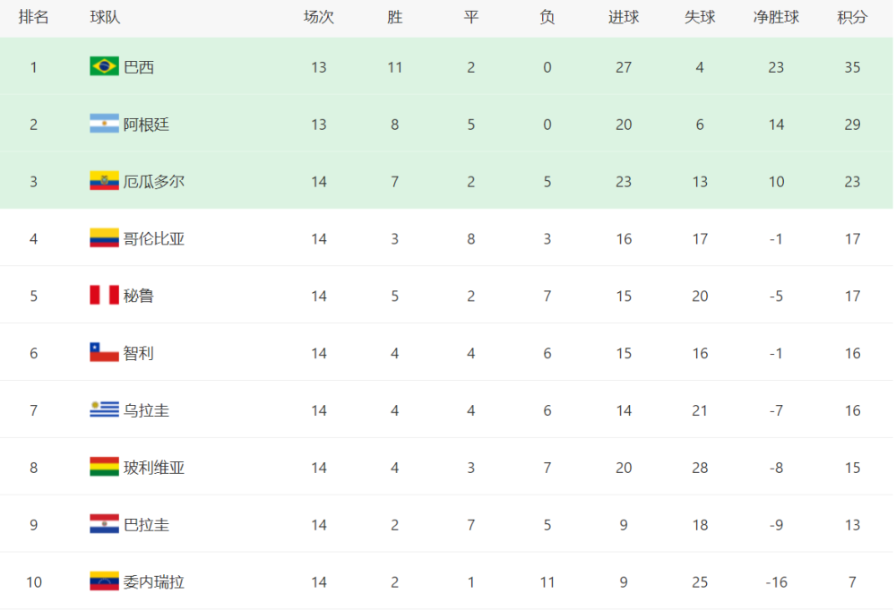
Task: Click the 进球 column header
Action: click(623, 17)
